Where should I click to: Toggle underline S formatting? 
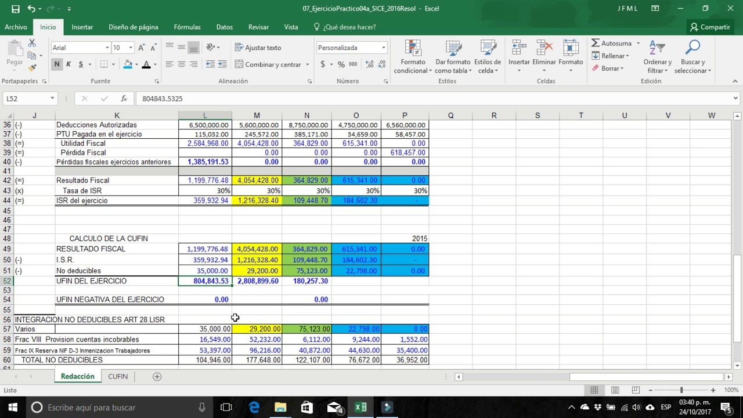[x=81, y=64]
